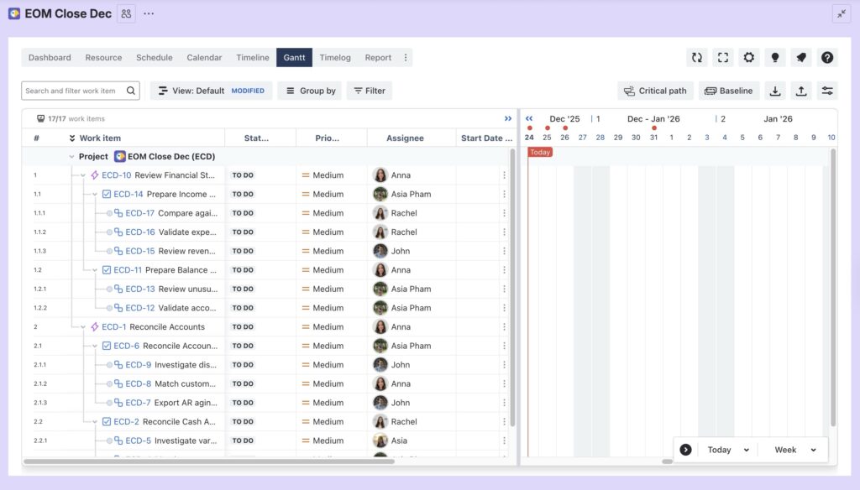The image size is (860, 490).
Task: Import data via the upload icon
Action: tap(801, 90)
